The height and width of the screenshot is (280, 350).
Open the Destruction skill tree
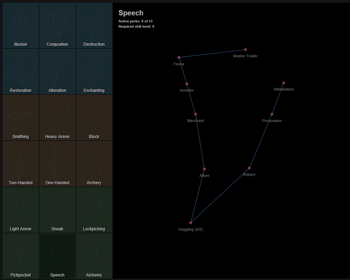94,25
